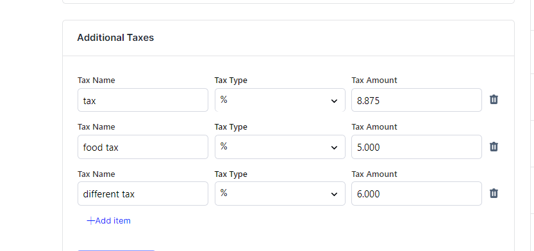
Task: Click the "Add item" link
Action: click(x=108, y=221)
